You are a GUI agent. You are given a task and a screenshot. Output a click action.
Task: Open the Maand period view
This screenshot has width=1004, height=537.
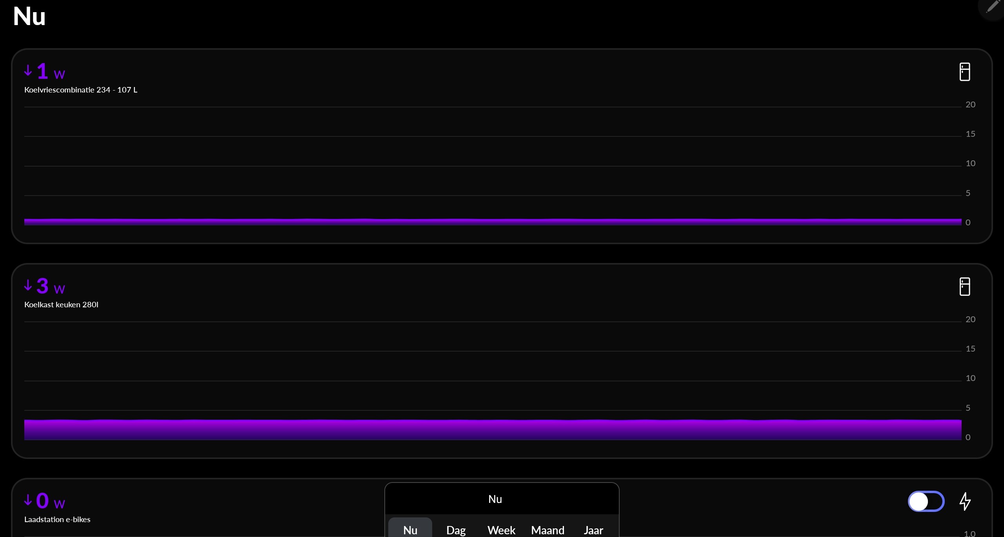(547, 530)
